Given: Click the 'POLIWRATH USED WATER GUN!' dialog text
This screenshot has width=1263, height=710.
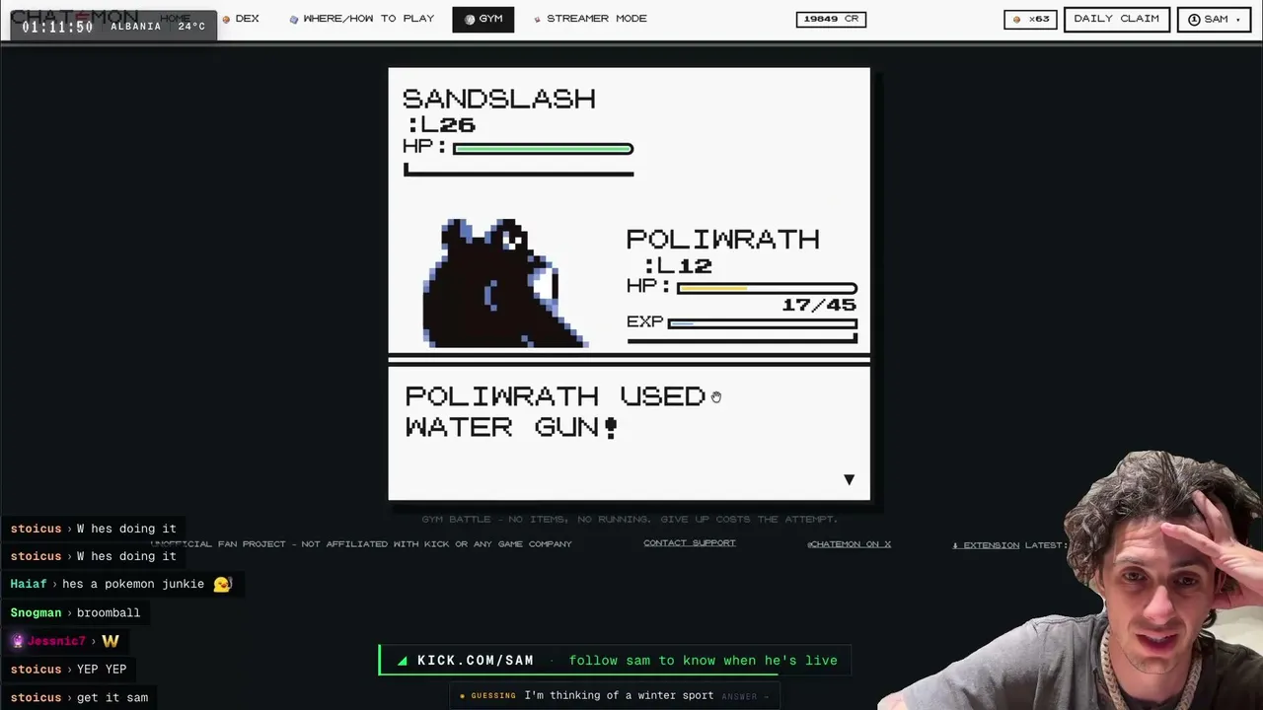Looking at the screenshot, I should 556,411.
